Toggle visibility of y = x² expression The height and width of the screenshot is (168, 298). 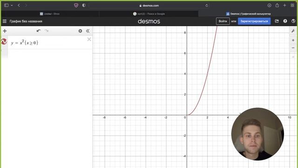(4, 42)
